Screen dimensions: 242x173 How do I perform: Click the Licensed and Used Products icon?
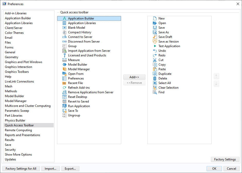pos(64,55)
